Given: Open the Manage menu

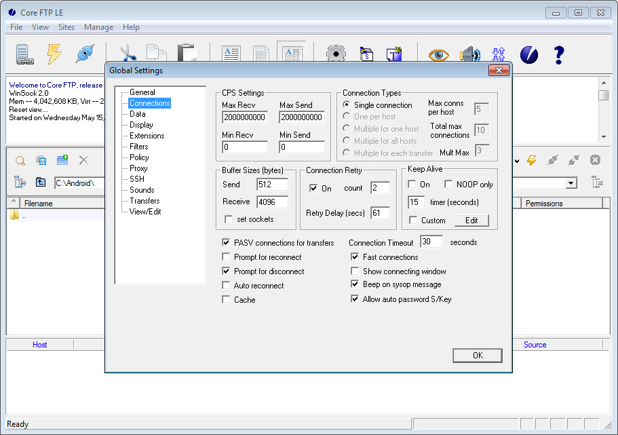Looking at the screenshot, I should (x=98, y=27).
